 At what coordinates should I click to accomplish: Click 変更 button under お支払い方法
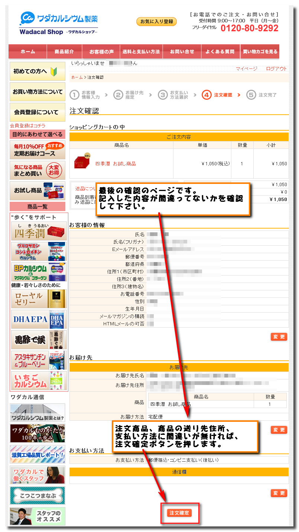(x=279, y=493)
